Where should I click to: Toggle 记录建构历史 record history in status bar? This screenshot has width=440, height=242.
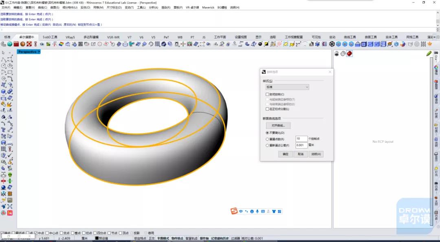(220, 238)
